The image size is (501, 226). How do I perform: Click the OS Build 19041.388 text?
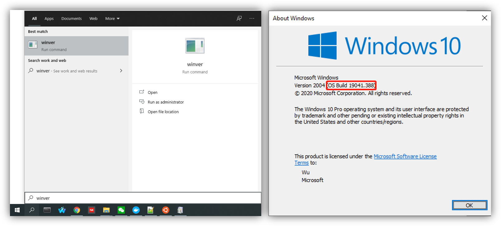coord(351,85)
